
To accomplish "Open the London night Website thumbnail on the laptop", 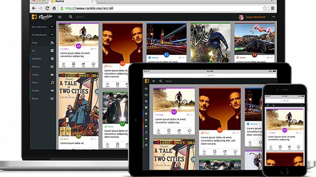I will (x=166, y=39).
